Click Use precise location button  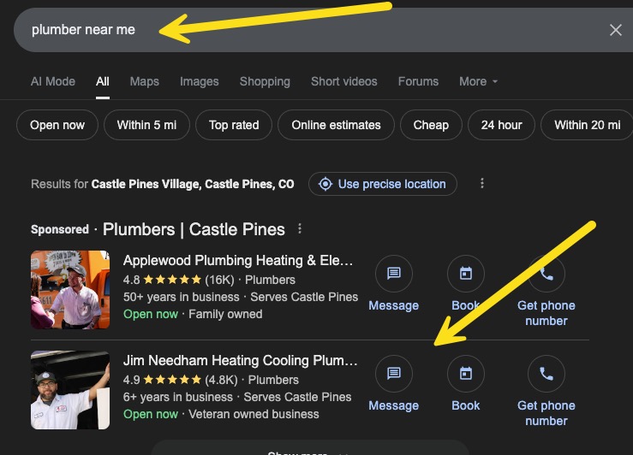[383, 184]
